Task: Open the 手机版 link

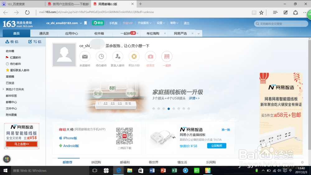Action: tap(113, 23)
